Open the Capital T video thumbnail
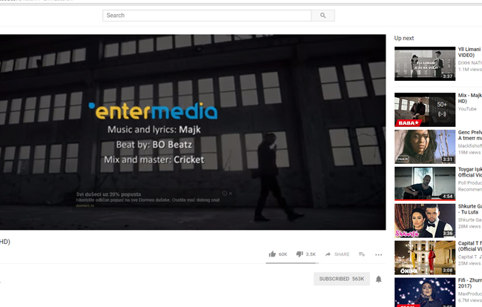 pyautogui.click(x=425, y=257)
